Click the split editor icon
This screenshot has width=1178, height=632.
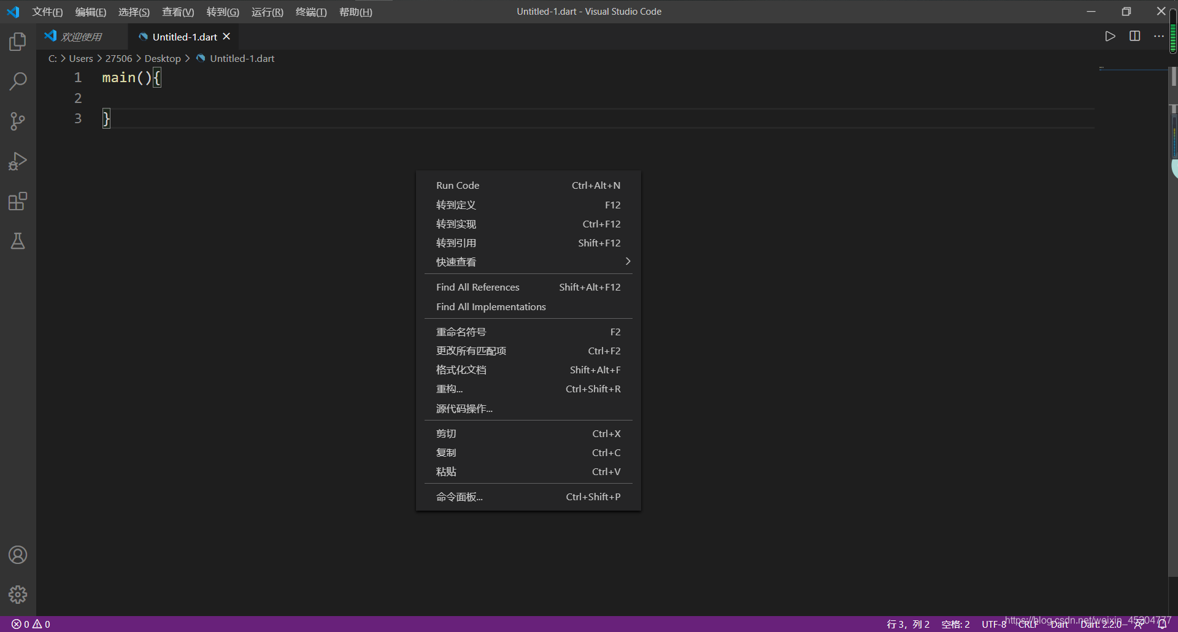click(1134, 36)
